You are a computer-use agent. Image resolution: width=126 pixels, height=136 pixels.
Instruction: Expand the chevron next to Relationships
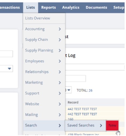60,72
